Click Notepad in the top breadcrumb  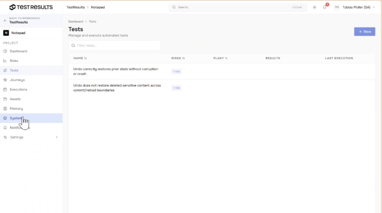98,7
